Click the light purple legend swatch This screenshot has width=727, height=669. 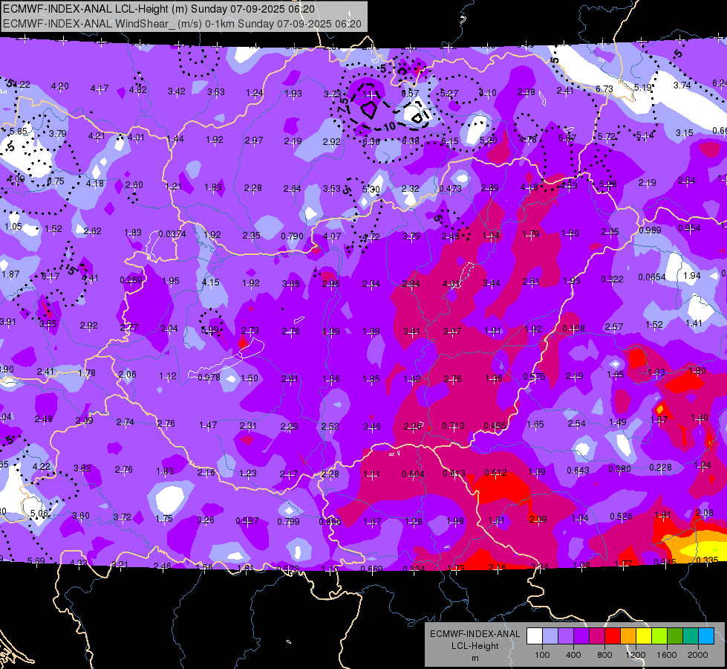pyautogui.click(x=566, y=636)
